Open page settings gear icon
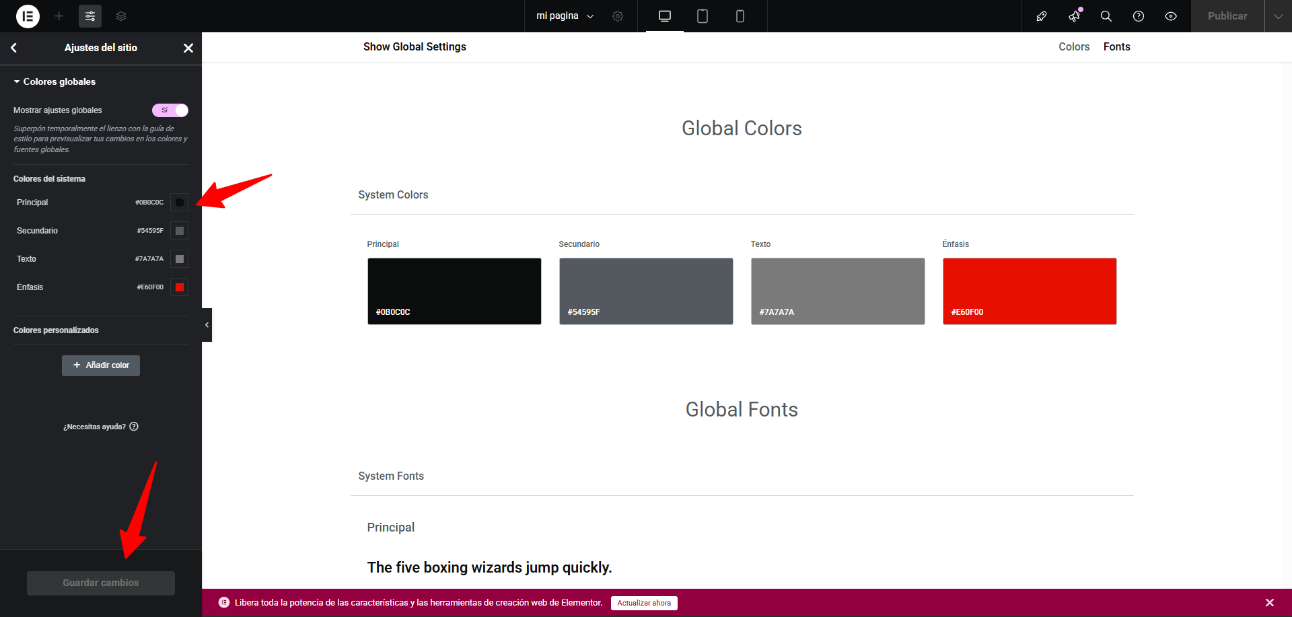This screenshot has height=617, width=1292. 618,16
